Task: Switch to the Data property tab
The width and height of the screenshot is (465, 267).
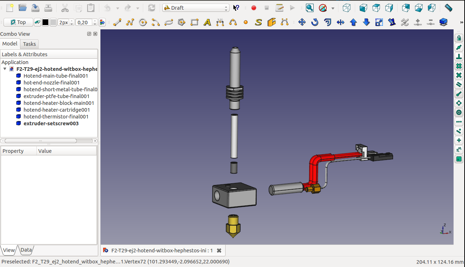Action: pos(26,250)
